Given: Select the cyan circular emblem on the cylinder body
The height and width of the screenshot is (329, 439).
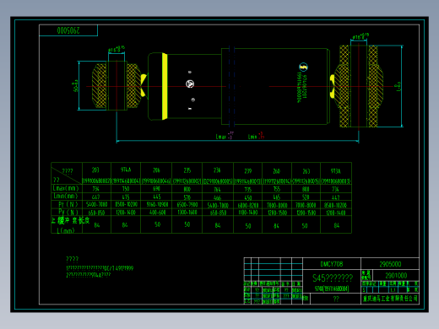Looking at the screenshot, I should coord(303,67).
